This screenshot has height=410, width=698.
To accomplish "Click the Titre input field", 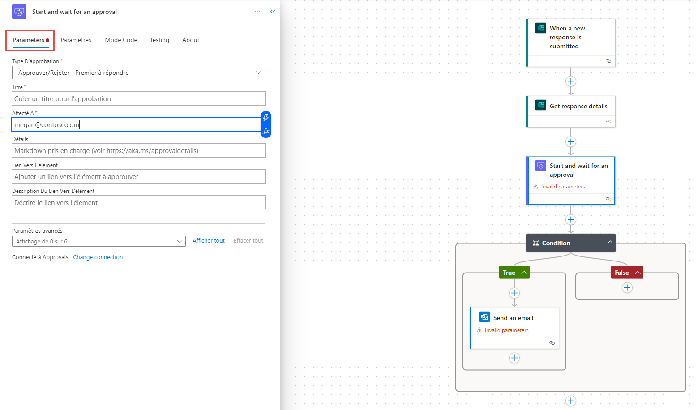I will tap(139, 99).
